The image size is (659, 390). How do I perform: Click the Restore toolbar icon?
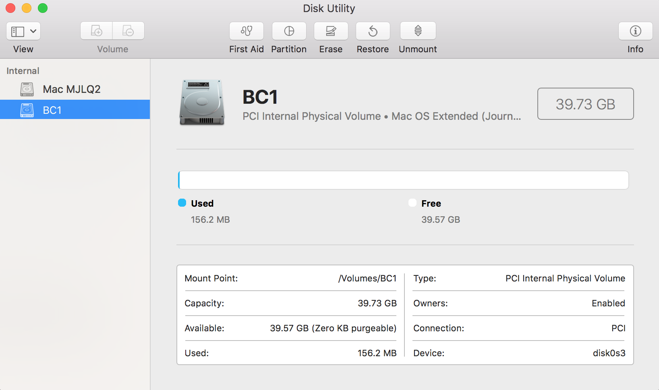[373, 31]
